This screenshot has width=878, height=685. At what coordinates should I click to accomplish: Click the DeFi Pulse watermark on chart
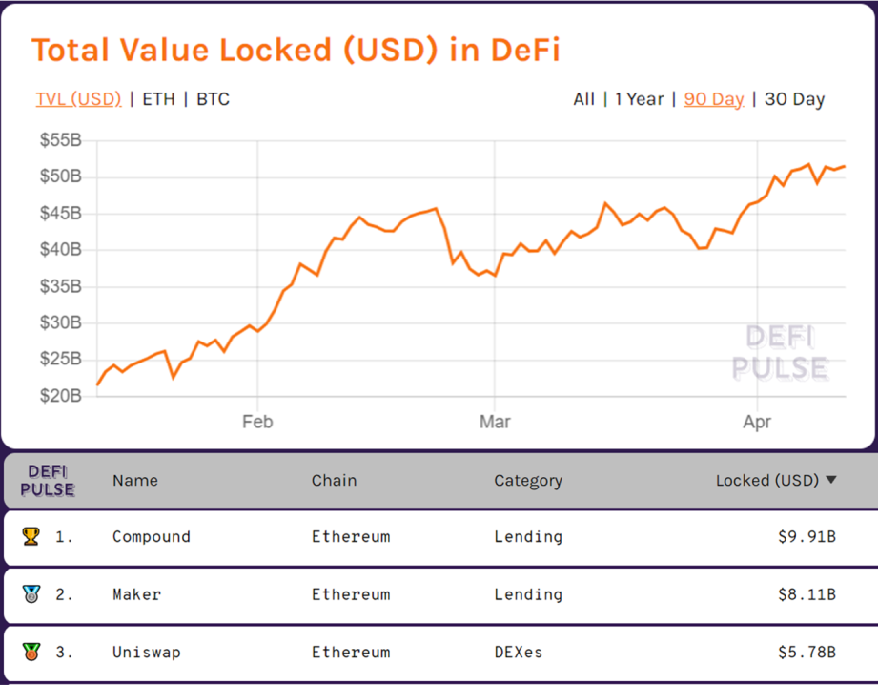click(x=780, y=353)
